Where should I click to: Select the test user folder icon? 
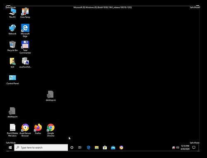tap(12, 62)
